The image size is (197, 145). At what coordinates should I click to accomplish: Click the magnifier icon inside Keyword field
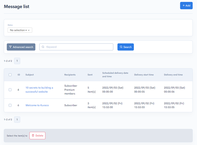coord(43,47)
